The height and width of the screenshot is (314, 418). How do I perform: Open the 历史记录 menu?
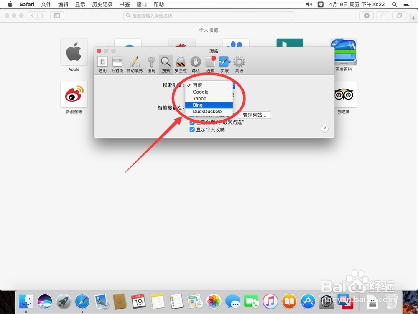(x=102, y=4)
